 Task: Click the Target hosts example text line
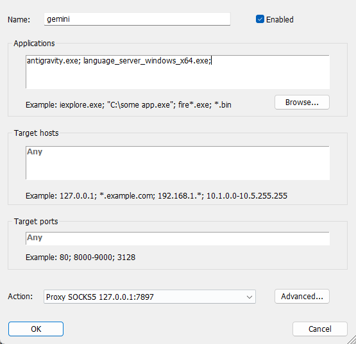157,195
